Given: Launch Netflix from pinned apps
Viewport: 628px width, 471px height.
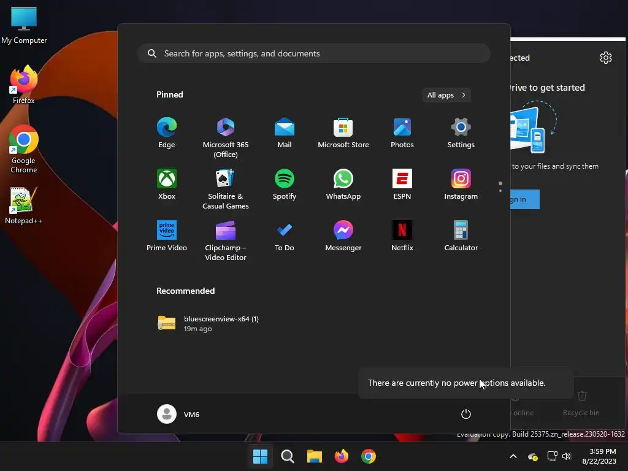Looking at the screenshot, I should click(x=402, y=236).
